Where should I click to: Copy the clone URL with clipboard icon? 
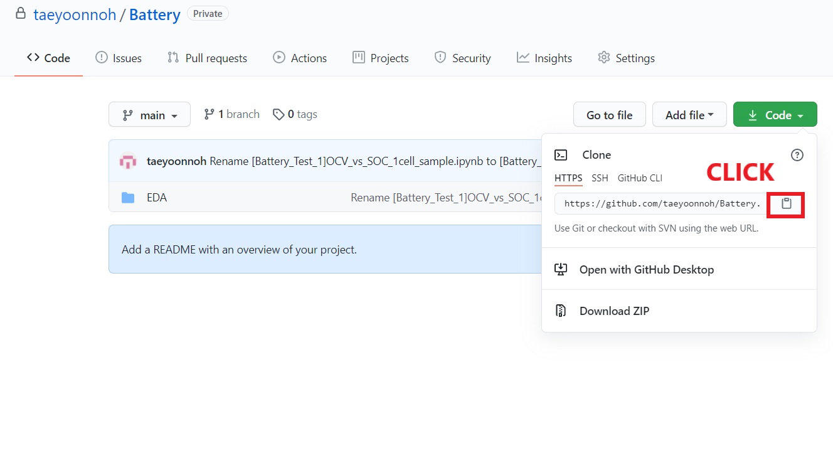pos(787,204)
